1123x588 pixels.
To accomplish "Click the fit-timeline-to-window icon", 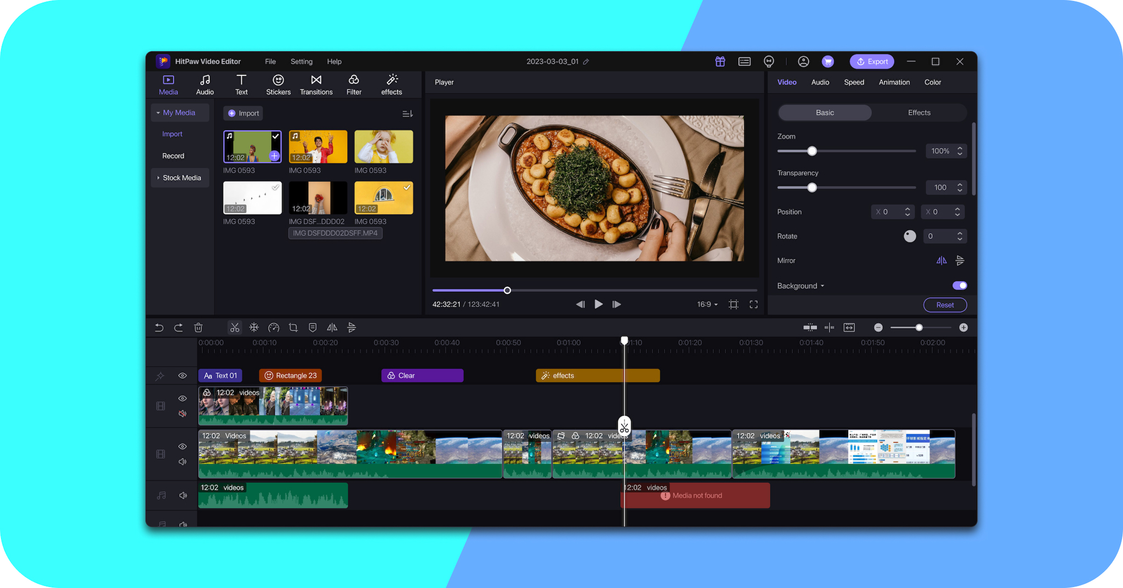I will point(849,327).
